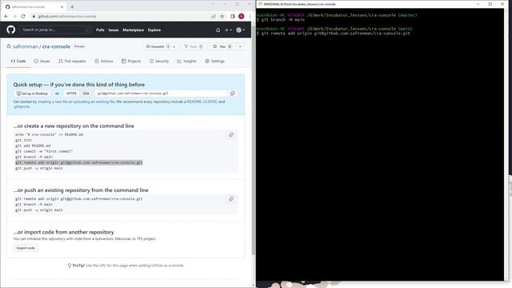Open the LICENSE link

(x=210, y=102)
